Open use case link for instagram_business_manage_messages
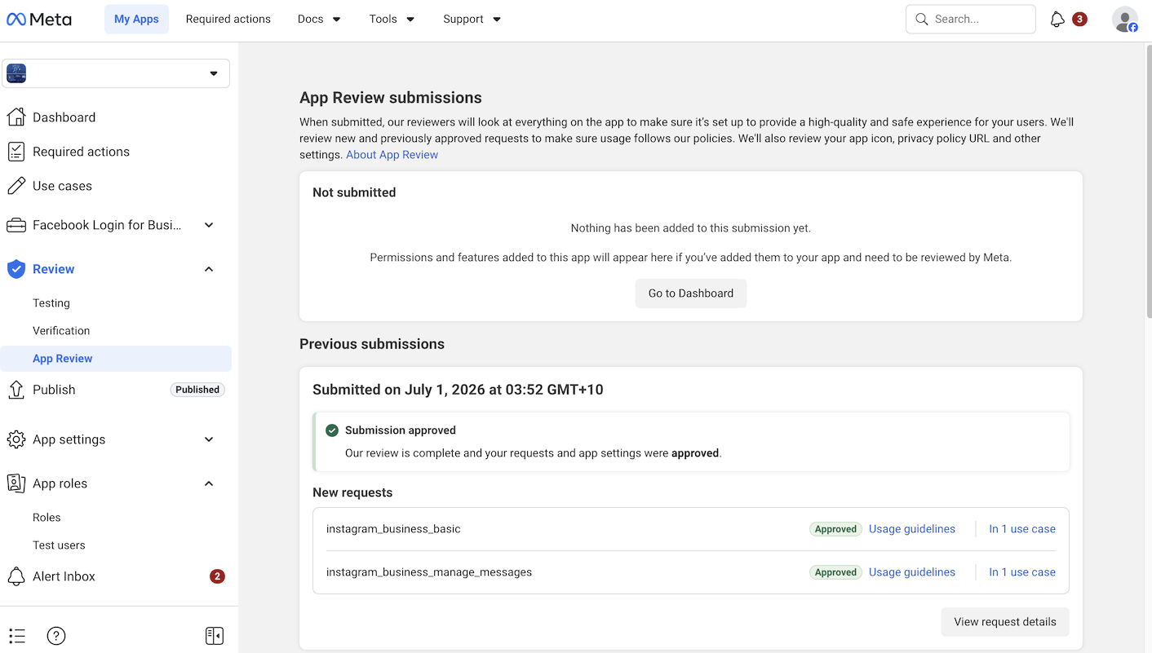 (x=1022, y=572)
